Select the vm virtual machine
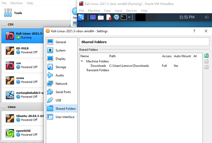The width and height of the screenshot is (212, 143). [x=22, y=66]
